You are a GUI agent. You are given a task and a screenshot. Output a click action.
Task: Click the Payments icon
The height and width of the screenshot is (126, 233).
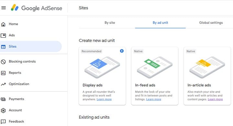pos(3,99)
